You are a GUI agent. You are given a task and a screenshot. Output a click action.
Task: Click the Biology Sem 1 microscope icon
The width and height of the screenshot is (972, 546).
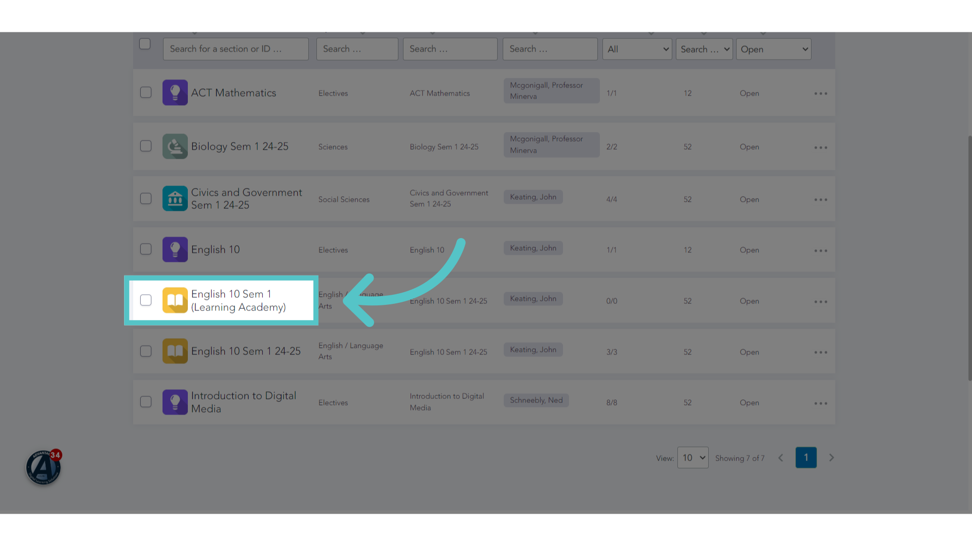point(175,146)
